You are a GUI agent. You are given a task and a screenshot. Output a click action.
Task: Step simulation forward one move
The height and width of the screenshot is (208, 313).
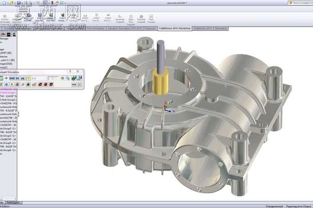point(23,78)
